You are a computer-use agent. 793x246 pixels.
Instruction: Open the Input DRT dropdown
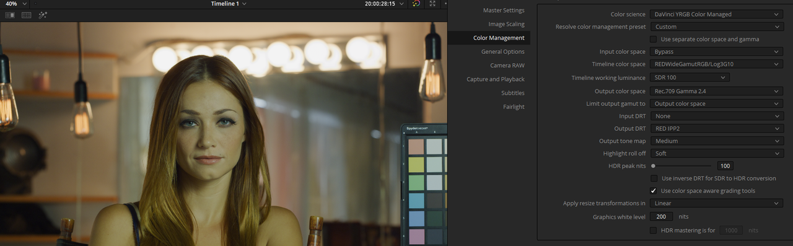pyautogui.click(x=717, y=116)
